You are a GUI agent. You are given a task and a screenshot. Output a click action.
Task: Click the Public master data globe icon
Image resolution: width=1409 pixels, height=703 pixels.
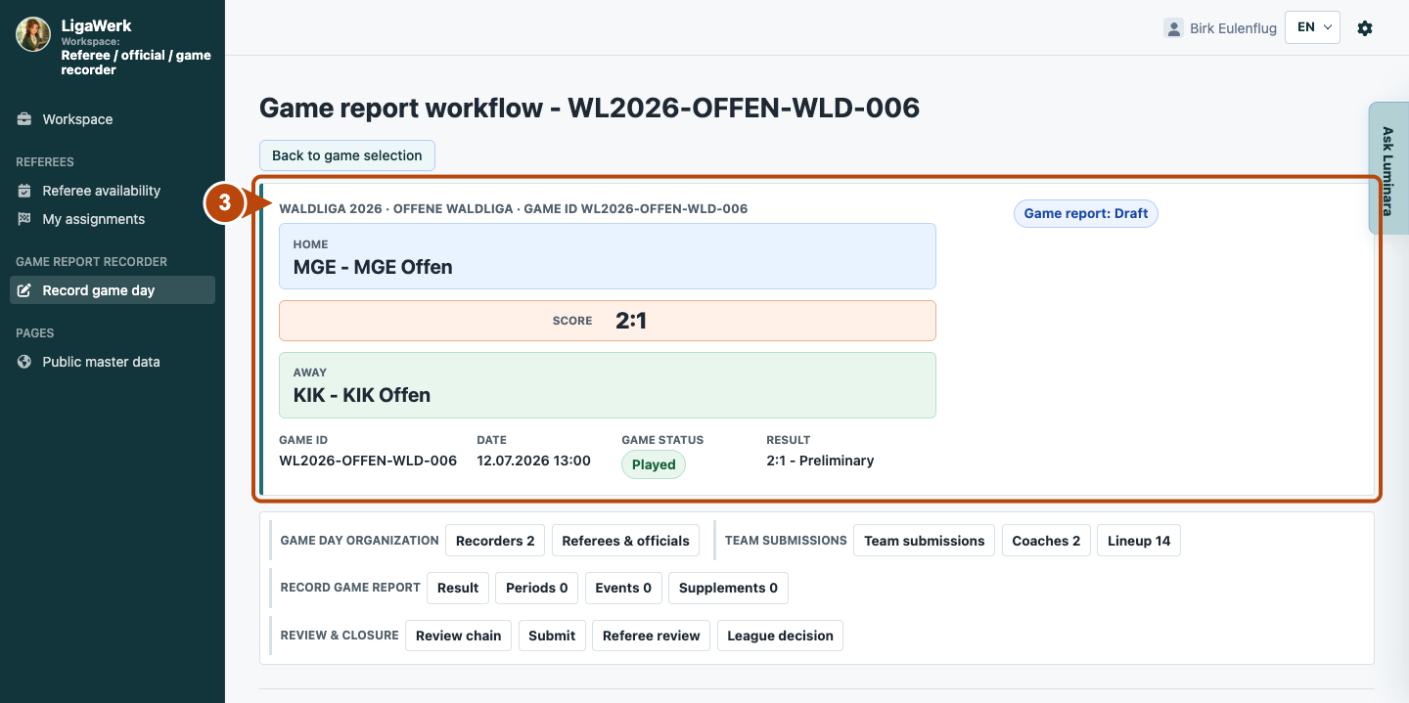24,362
